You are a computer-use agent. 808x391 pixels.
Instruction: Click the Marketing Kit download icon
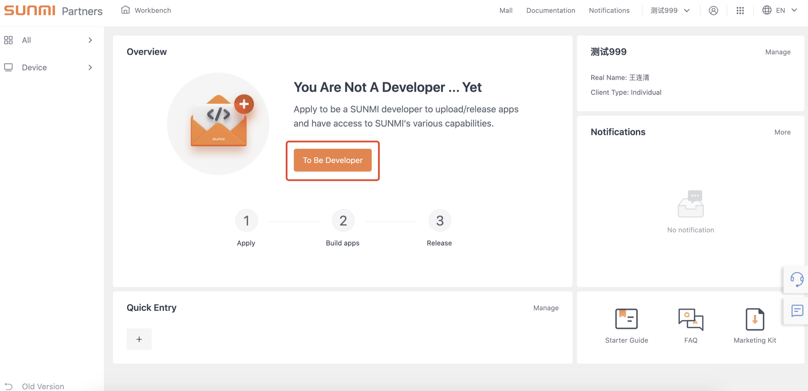[x=754, y=319]
